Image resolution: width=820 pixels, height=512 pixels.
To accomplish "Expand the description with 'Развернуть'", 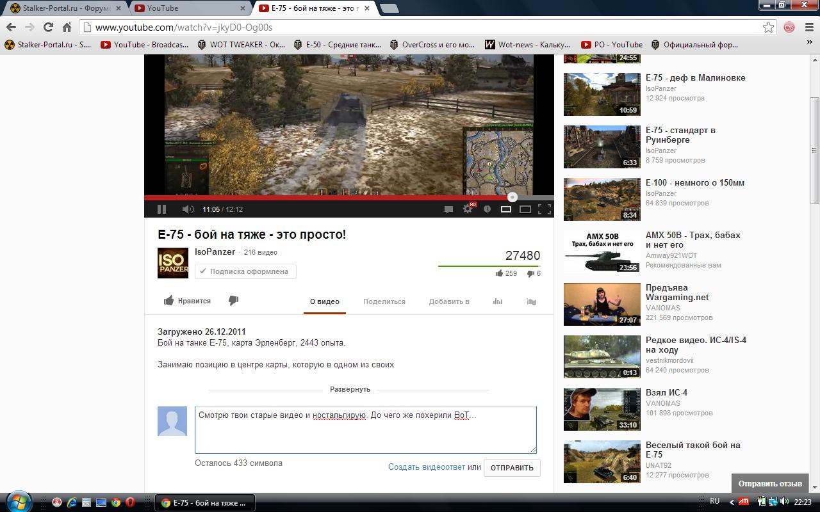I will coord(350,389).
